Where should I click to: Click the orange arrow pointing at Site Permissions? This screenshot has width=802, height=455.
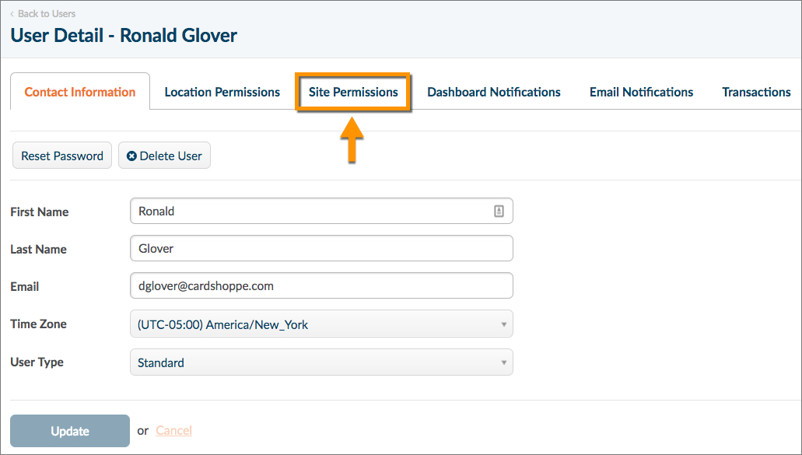[x=353, y=139]
